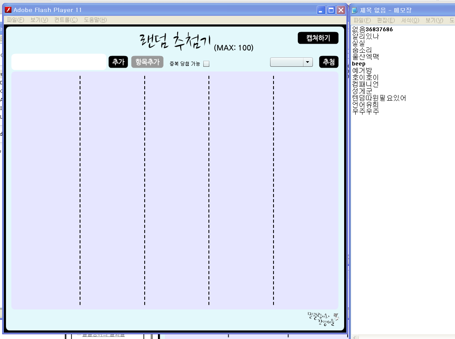455x339 pixels.
Task: Expand the dropdown beside the 추첨 button
Action: pos(308,62)
